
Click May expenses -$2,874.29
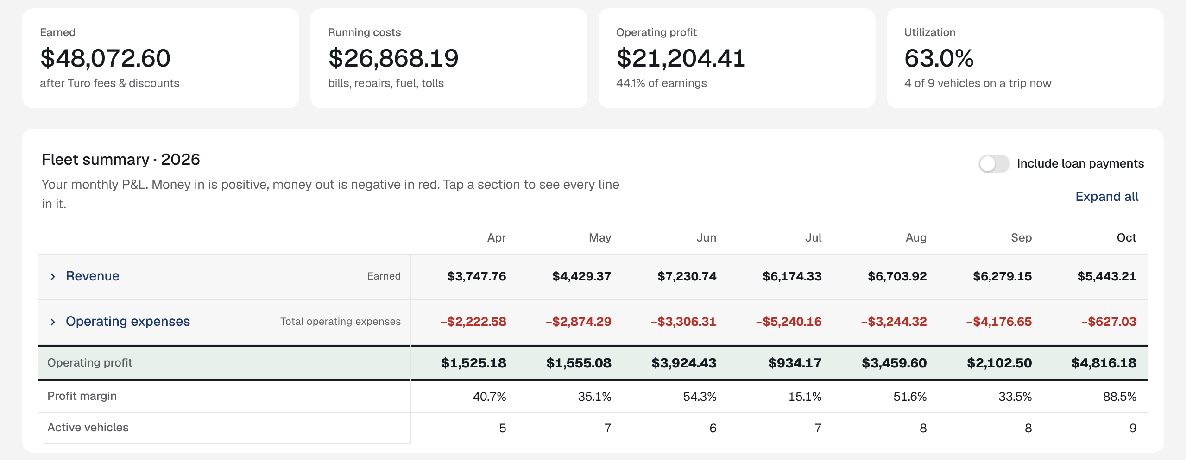click(x=578, y=322)
